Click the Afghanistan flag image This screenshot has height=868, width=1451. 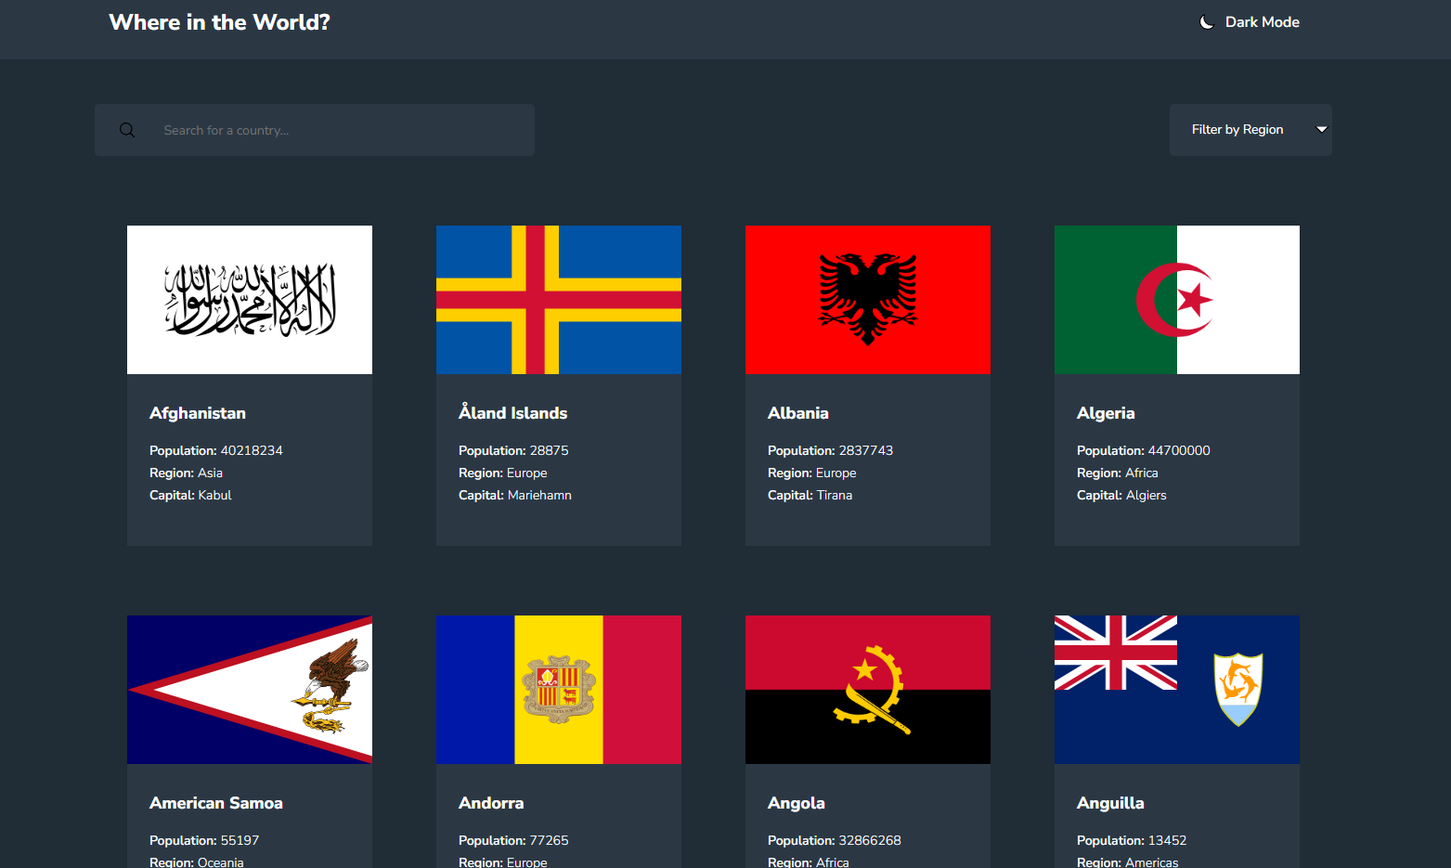(x=249, y=299)
